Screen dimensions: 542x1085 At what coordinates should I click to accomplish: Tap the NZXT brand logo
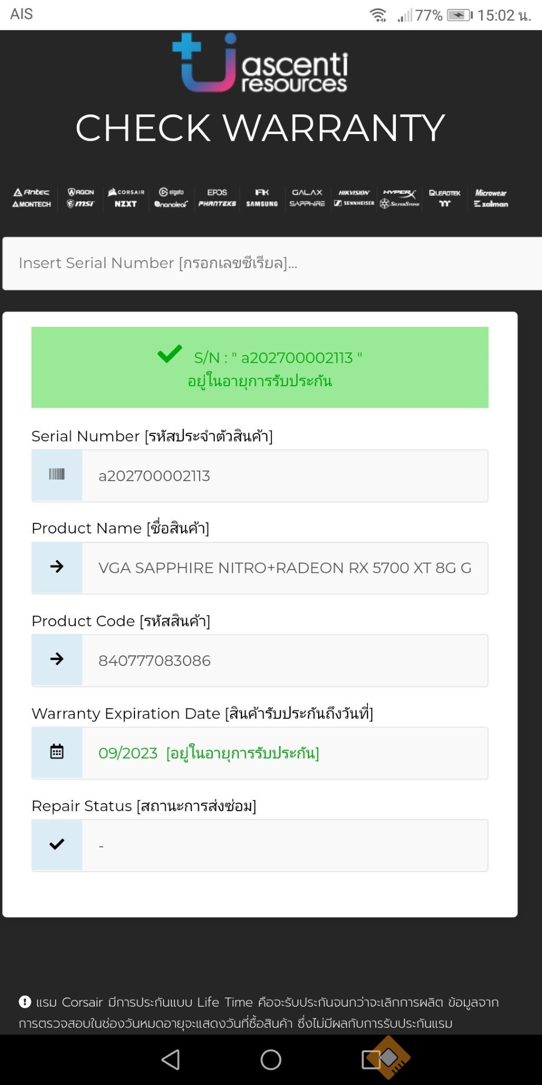click(126, 204)
